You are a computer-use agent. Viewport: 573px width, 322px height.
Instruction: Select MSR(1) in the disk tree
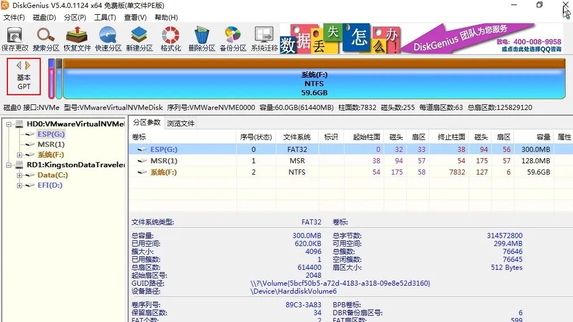point(51,145)
